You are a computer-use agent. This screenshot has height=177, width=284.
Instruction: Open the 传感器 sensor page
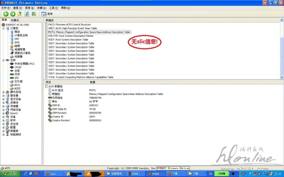[18, 57]
